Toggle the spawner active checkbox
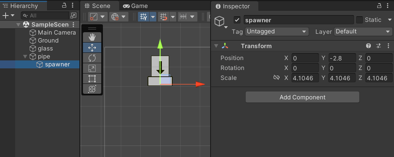 (237, 20)
